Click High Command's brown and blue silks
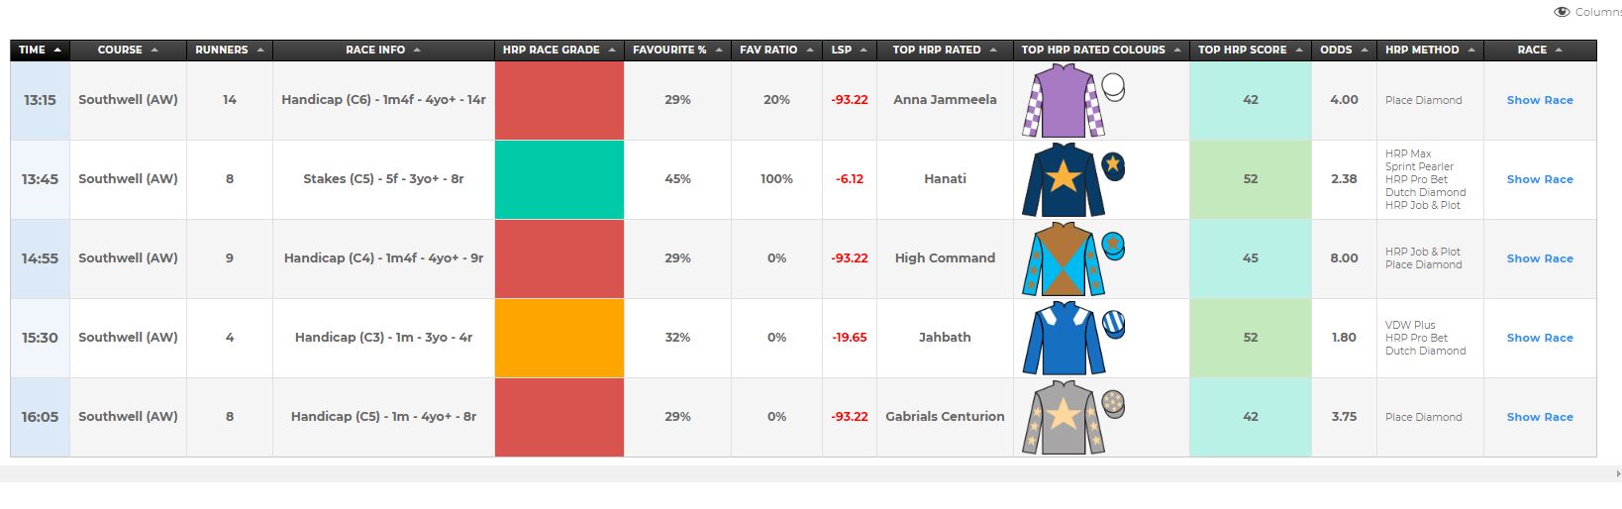This screenshot has height=509, width=1622. pos(1063,259)
